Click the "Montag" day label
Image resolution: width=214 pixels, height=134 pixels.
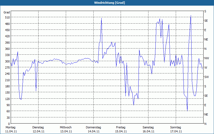[x=10, y=128]
